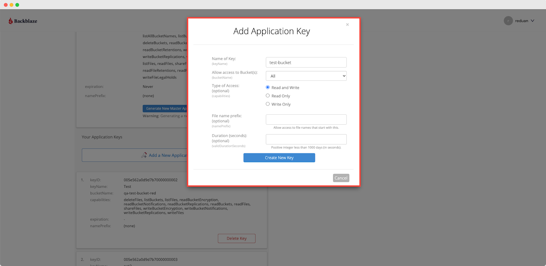Select the Read and Write radio option

(x=268, y=87)
